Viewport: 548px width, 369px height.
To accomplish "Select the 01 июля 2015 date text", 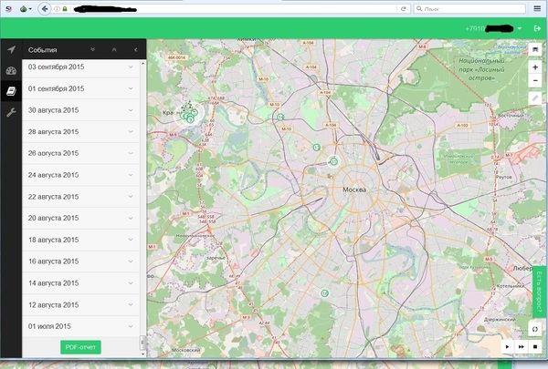I will tap(49, 326).
